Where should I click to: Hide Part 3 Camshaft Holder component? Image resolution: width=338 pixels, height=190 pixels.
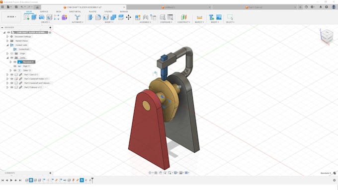click(12, 79)
